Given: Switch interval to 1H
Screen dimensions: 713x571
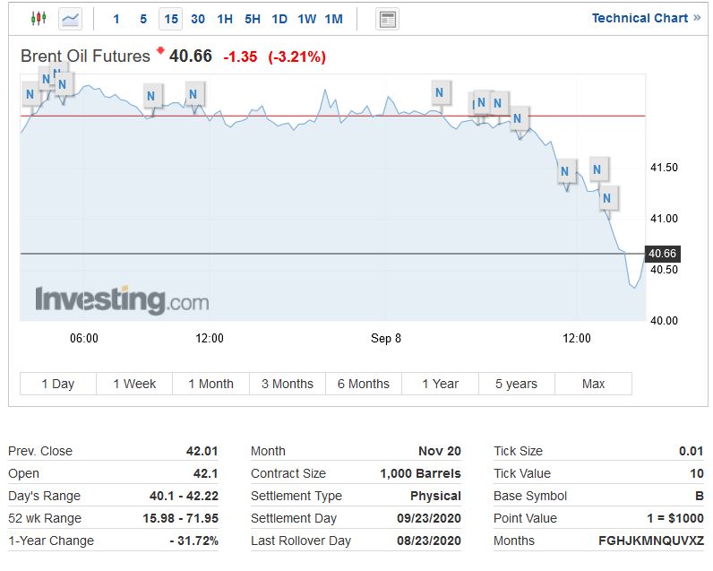Looking at the screenshot, I should click(x=225, y=19).
